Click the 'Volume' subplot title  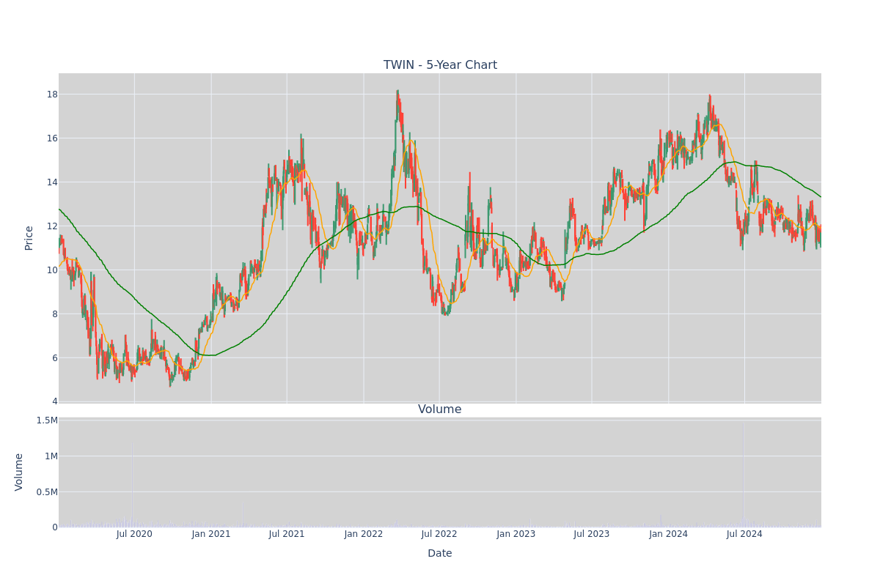click(440, 409)
